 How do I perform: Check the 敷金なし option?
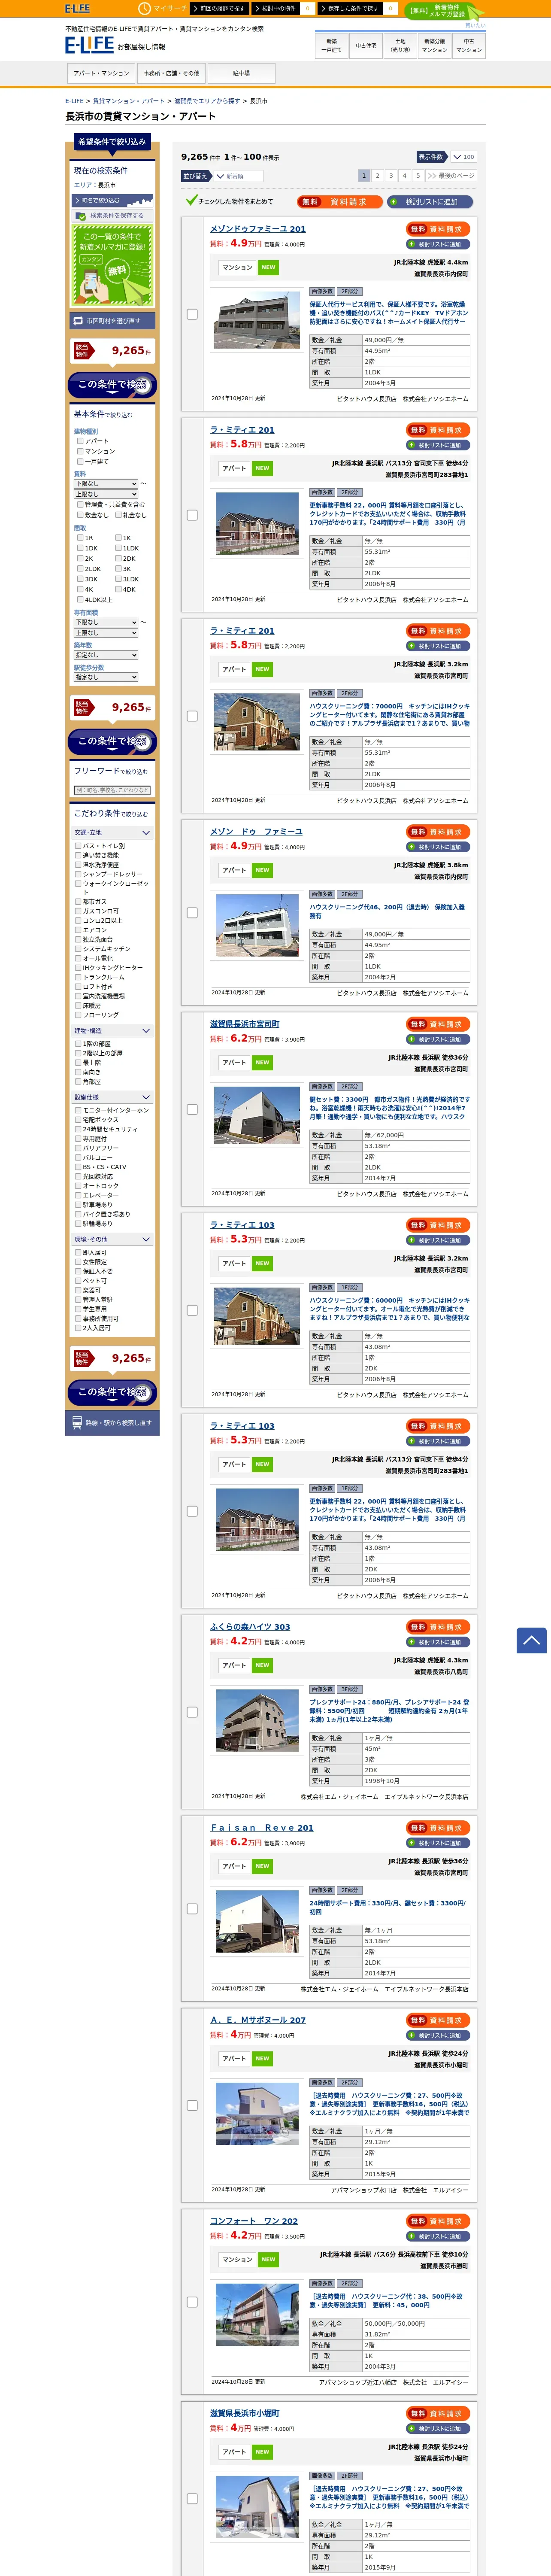80,515
